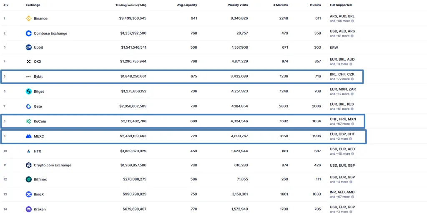Screen dimensions: 427x215
Task: Sort by Avg. Liquidity column header
Action: [187, 5]
